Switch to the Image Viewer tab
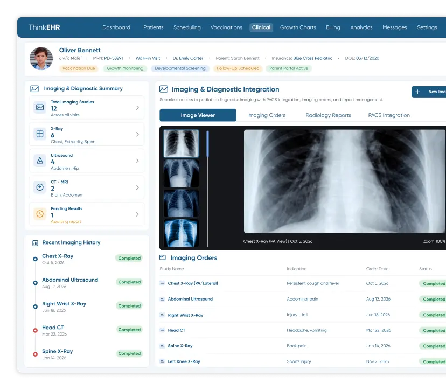The height and width of the screenshot is (390, 446). 198,115
